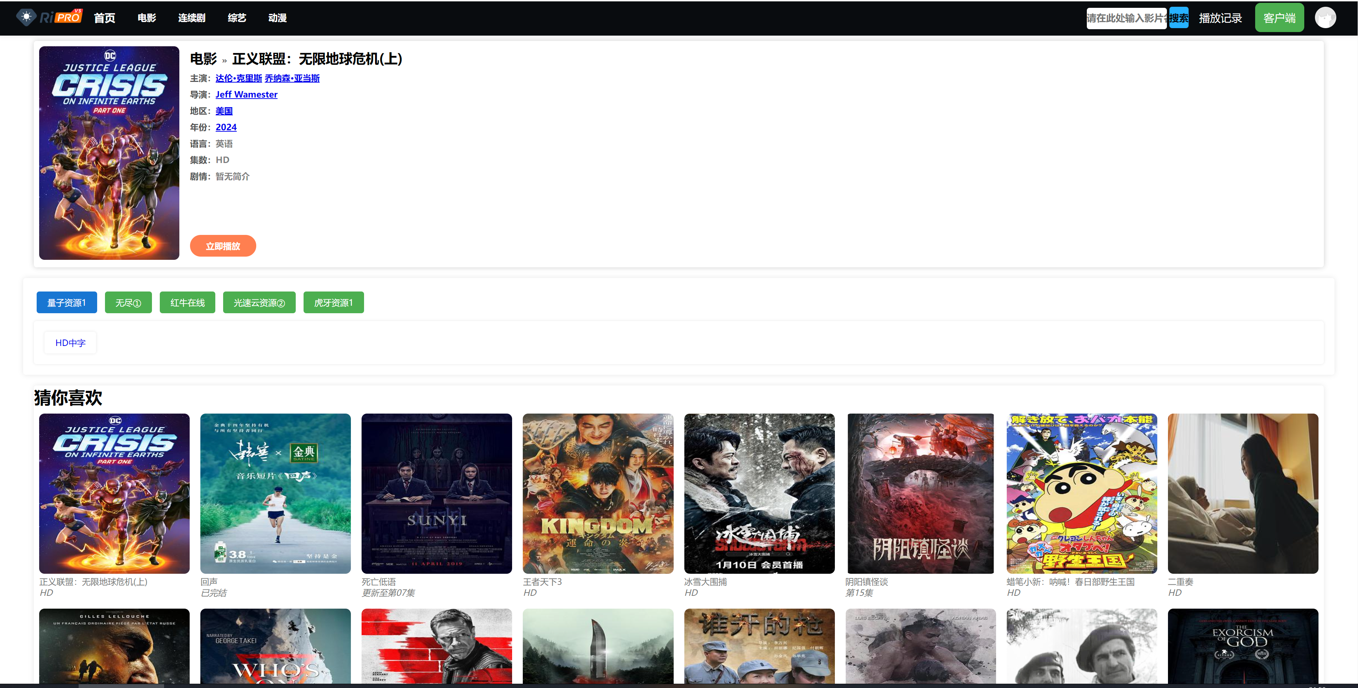Open the 动漫 navigation item
The image size is (1358, 688).
pos(277,18)
